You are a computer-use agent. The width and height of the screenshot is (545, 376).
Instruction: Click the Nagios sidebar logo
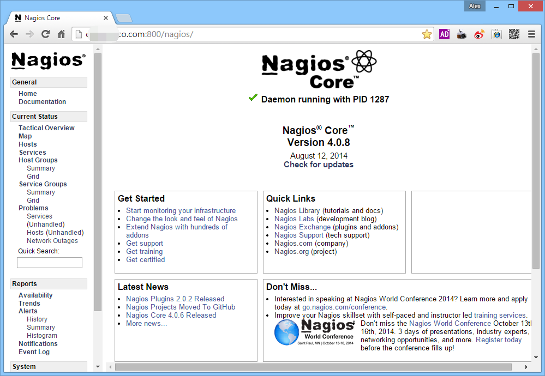pos(49,60)
